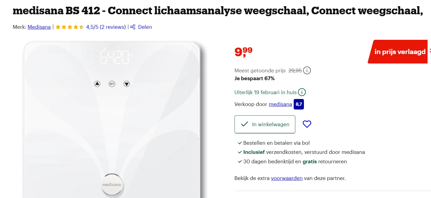Open info icon beside delivery date
Viewport: 431px width, 198px height.
pos(302,92)
